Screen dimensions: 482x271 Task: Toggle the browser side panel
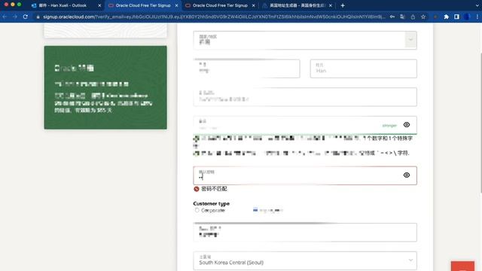456,17
